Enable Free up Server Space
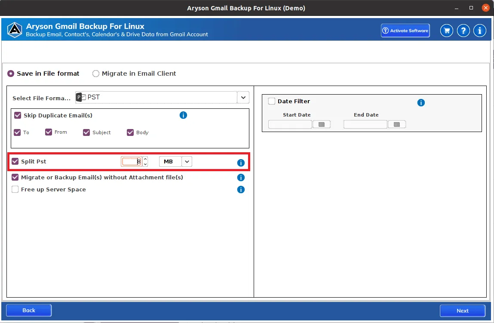The width and height of the screenshot is (494, 323). 15,189
